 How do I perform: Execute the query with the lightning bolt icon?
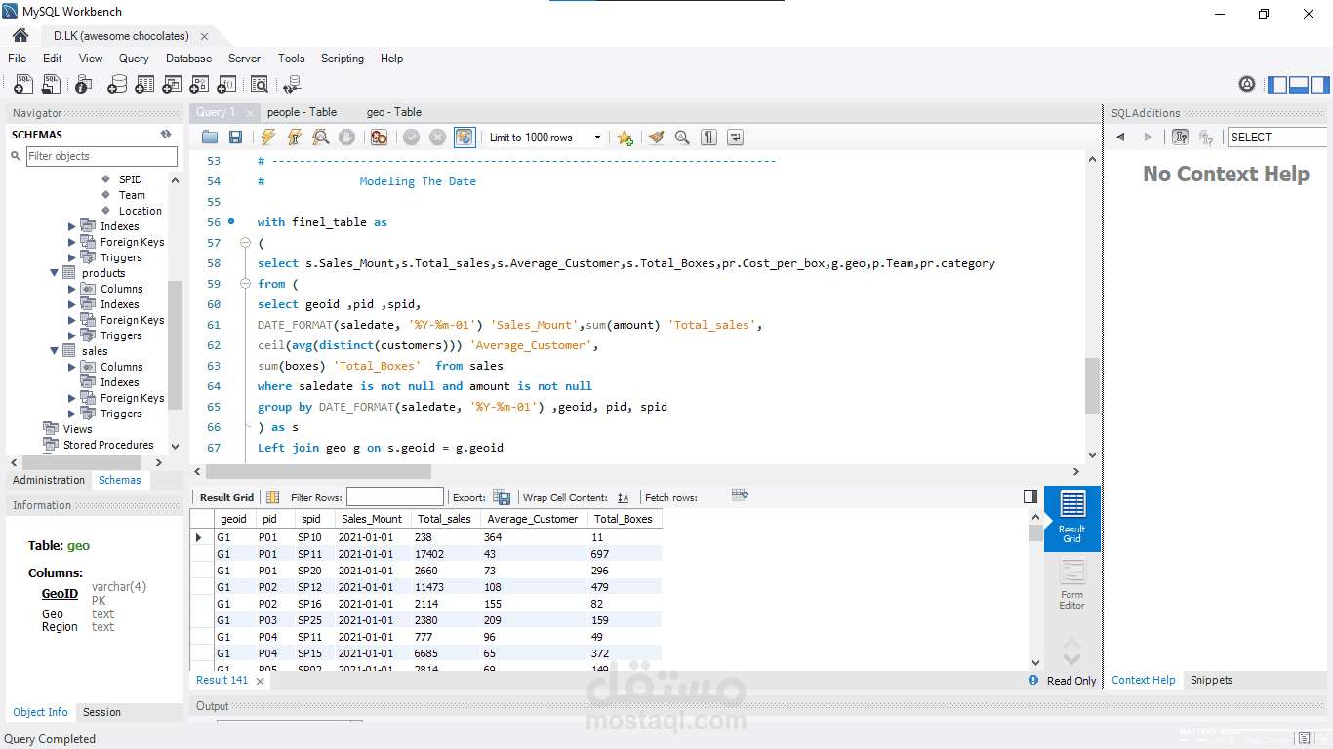pyautogui.click(x=267, y=138)
